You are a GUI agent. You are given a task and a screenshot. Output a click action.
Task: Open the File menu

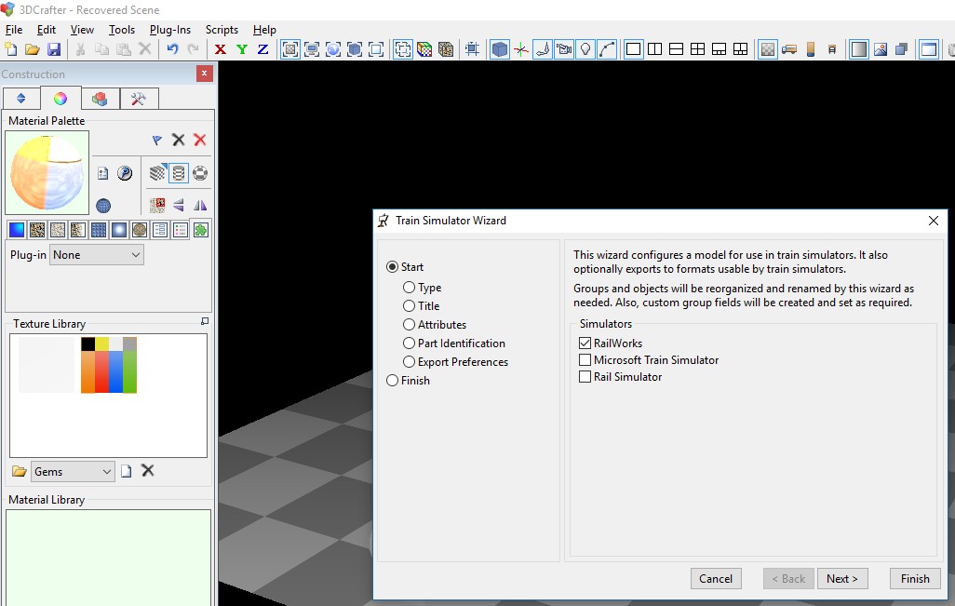[x=14, y=29]
